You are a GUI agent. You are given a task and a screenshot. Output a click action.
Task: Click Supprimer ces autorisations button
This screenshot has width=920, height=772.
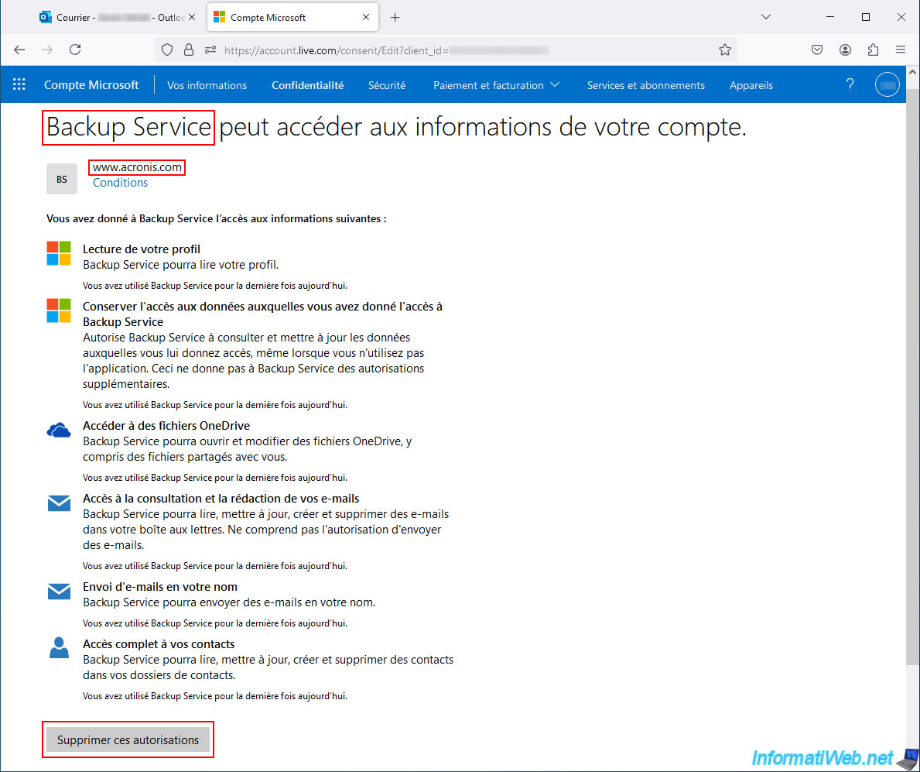tap(128, 739)
